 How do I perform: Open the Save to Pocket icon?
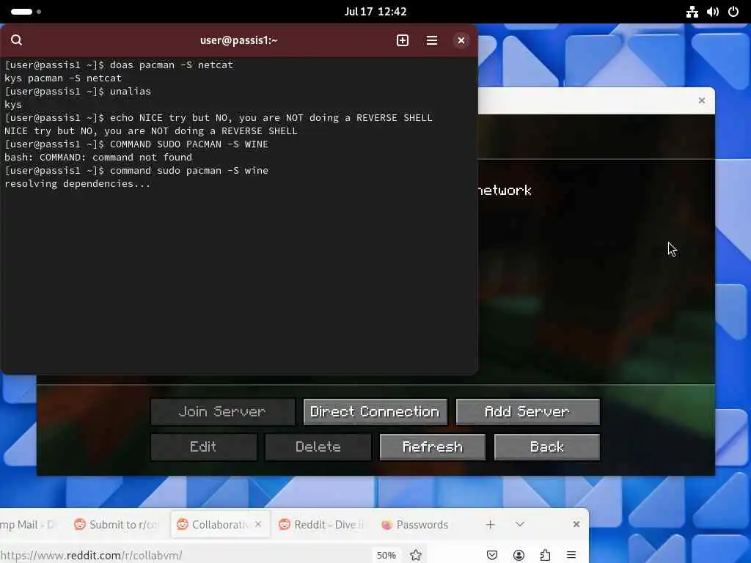click(492, 555)
